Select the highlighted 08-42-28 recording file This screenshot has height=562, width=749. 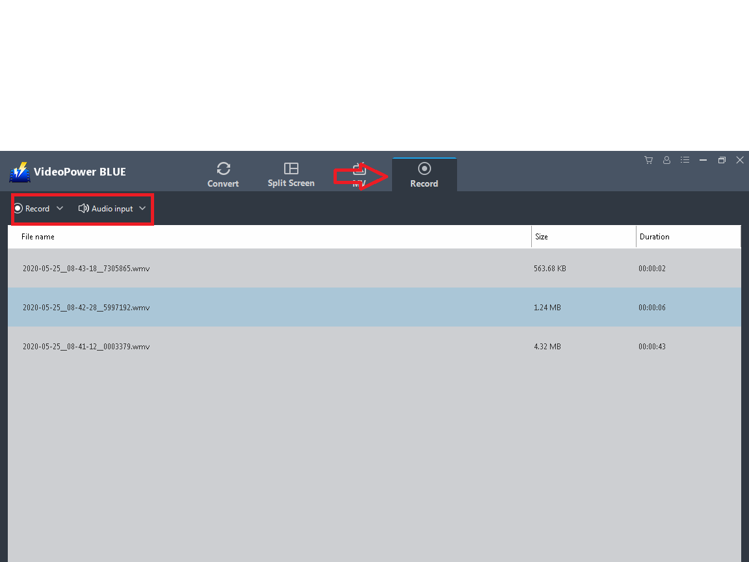[x=86, y=307]
